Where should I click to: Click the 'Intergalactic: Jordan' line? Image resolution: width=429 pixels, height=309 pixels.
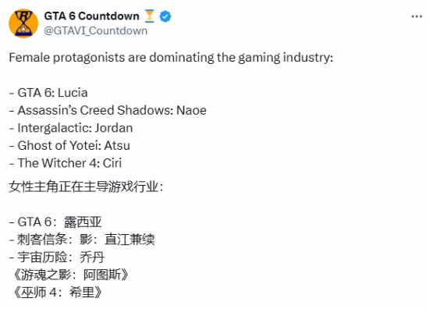[x=71, y=128]
